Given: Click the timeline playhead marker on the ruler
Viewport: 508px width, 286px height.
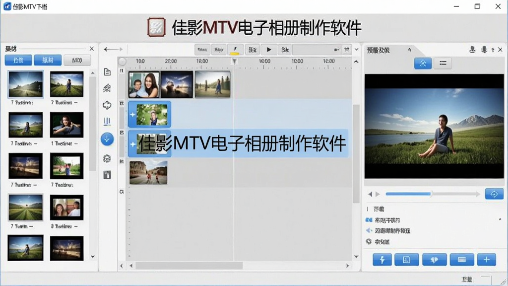Looking at the screenshot, I should point(235,61).
